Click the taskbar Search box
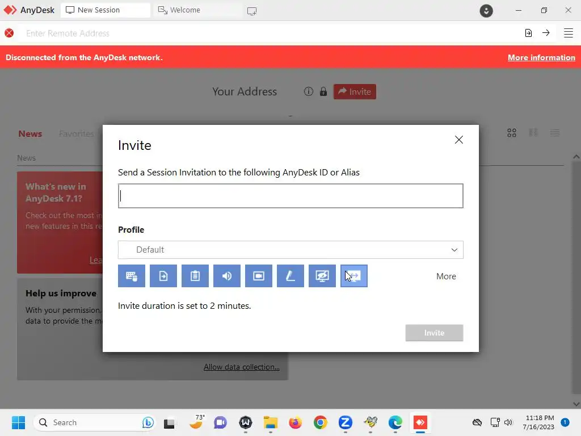 click(x=94, y=422)
